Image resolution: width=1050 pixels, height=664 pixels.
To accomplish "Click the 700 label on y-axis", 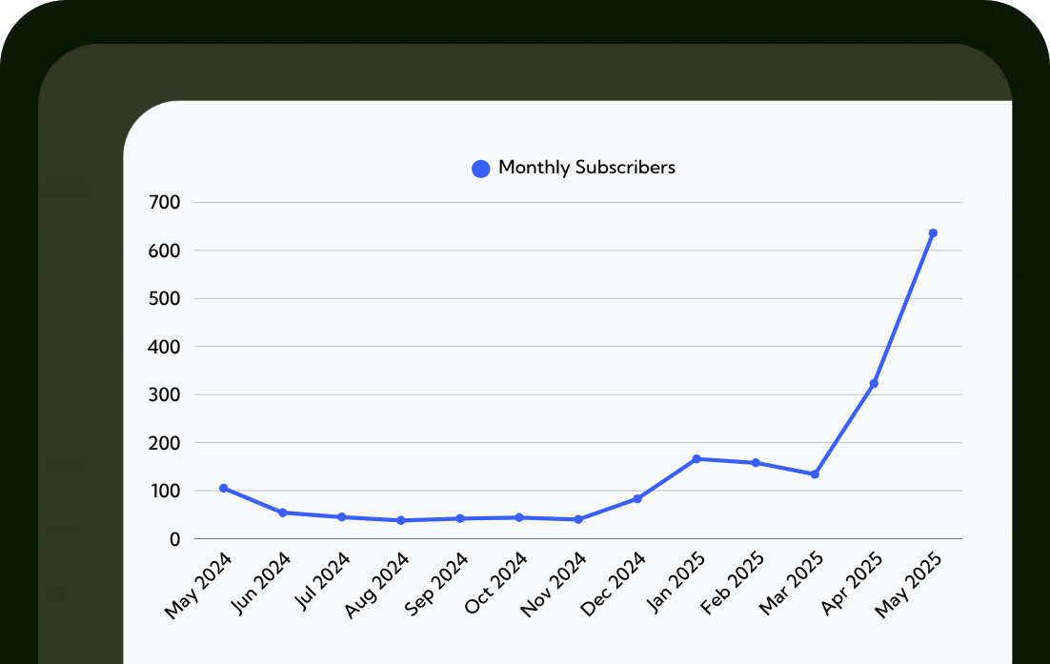I will (164, 202).
